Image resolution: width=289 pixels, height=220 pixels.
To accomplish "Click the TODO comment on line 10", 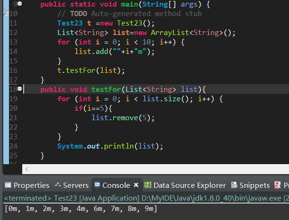I will tap(130, 14).
